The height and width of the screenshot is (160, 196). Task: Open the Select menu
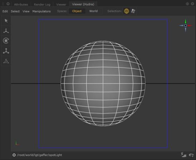15,11
